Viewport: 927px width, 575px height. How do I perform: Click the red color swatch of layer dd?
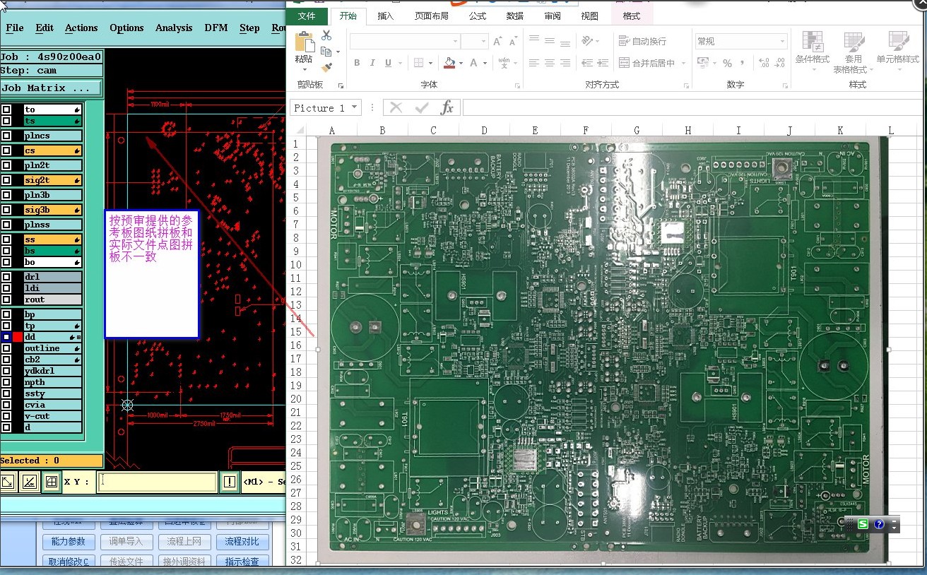coord(18,337)
